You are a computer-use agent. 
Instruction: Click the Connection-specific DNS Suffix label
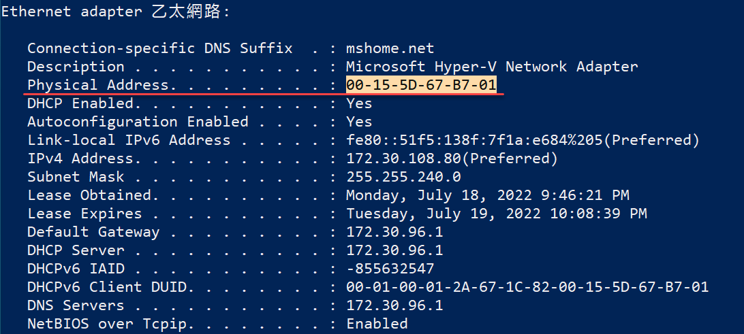[x=160, y=48]
